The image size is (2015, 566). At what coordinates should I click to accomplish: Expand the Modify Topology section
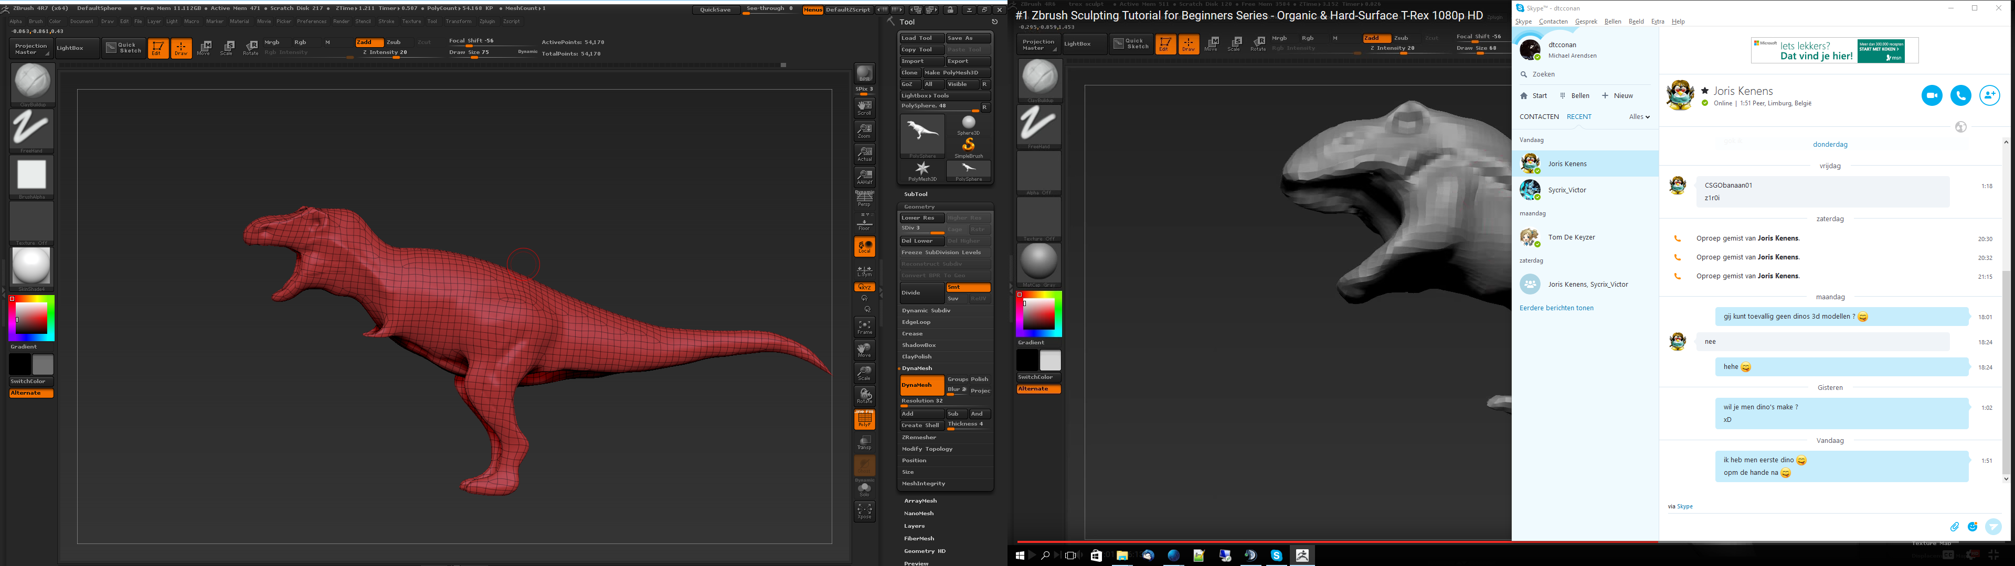927,450
